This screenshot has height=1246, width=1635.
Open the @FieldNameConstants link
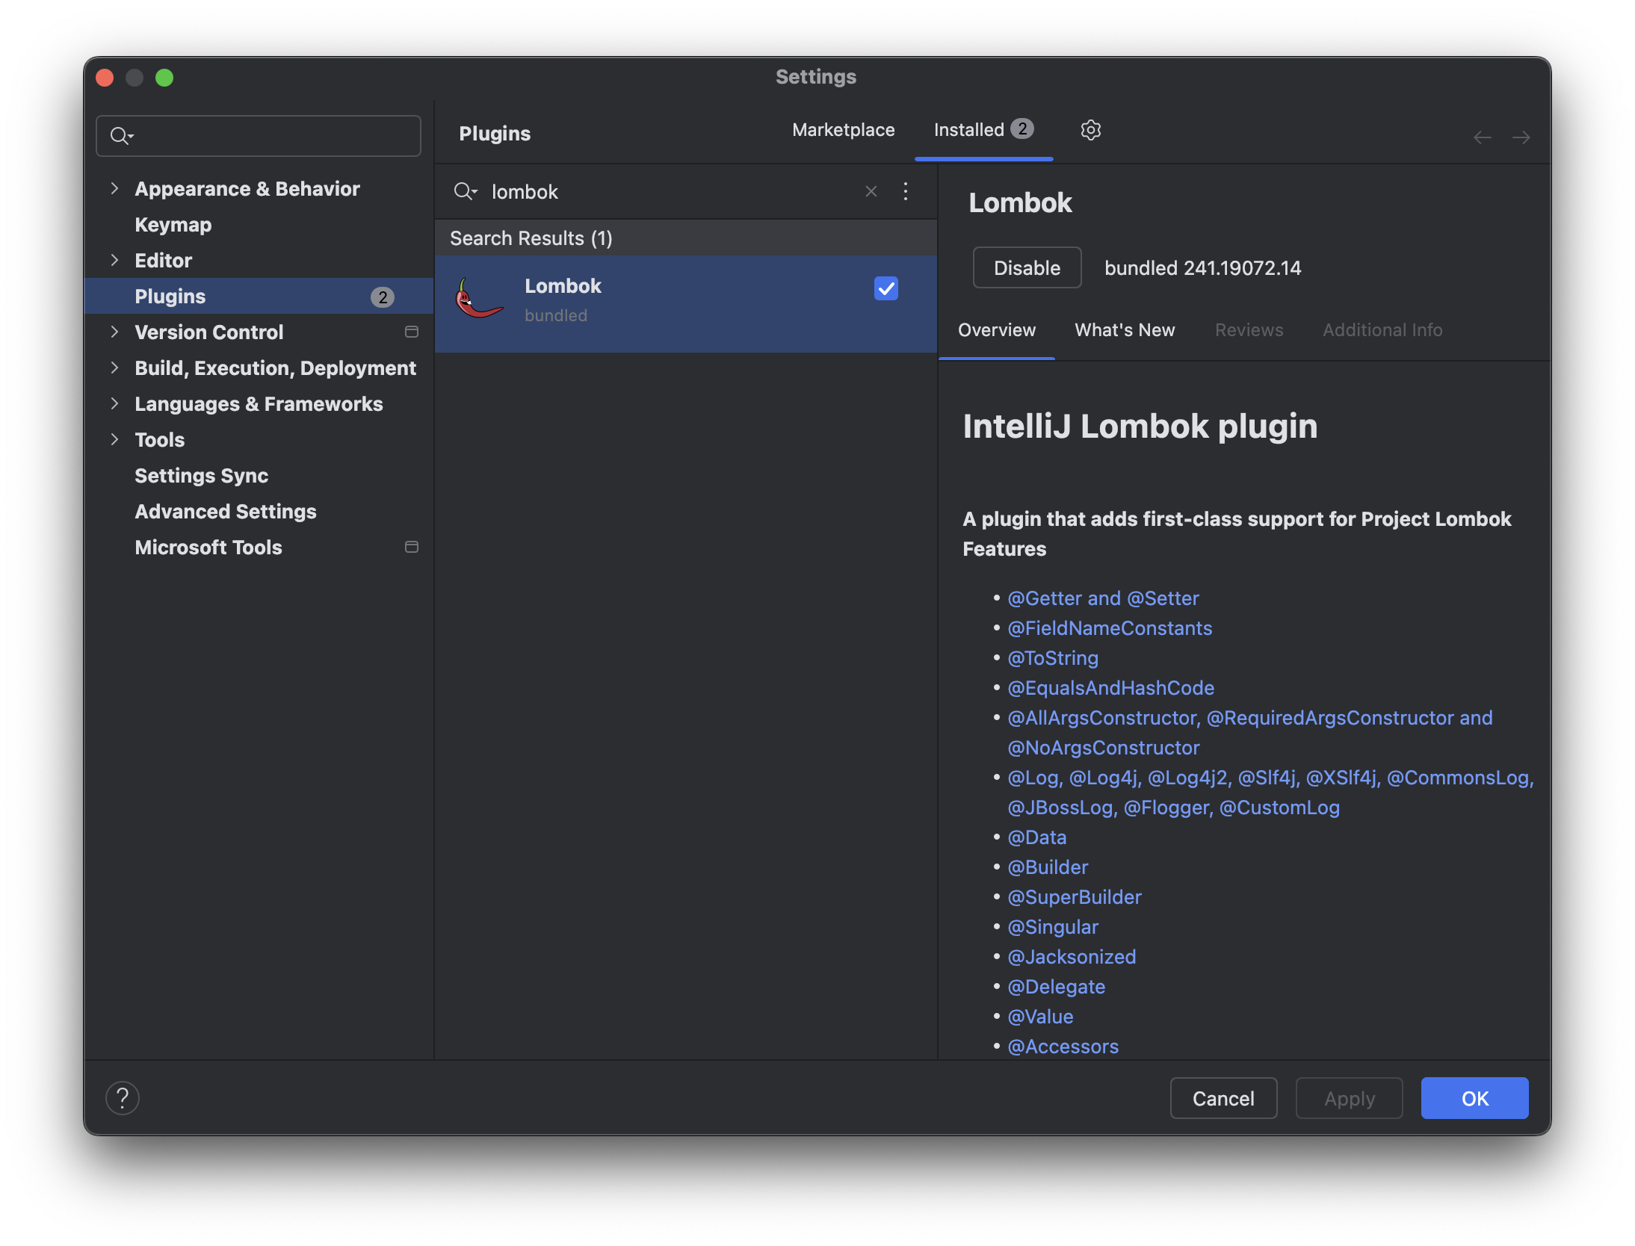click(1110, 628)
